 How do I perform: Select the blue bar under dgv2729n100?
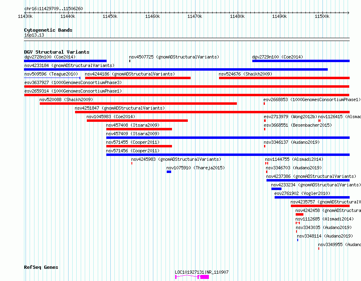pos(301,61)
